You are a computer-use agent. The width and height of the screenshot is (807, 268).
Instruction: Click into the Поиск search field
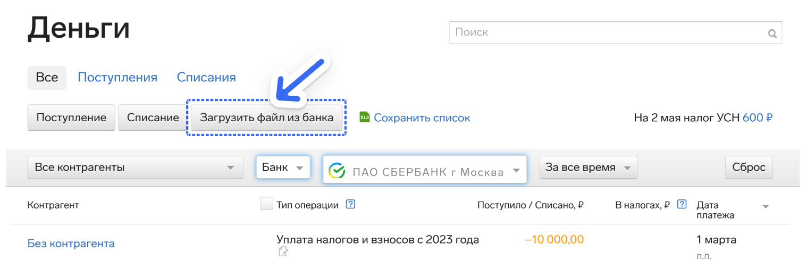pyautogui.click(x=606, y=32)
